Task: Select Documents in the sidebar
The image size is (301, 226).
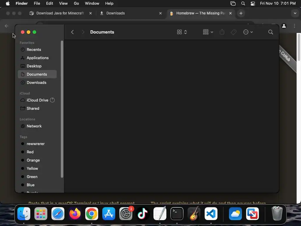Action: point(37,74)
